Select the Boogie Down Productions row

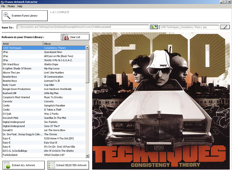click(44, 89)
